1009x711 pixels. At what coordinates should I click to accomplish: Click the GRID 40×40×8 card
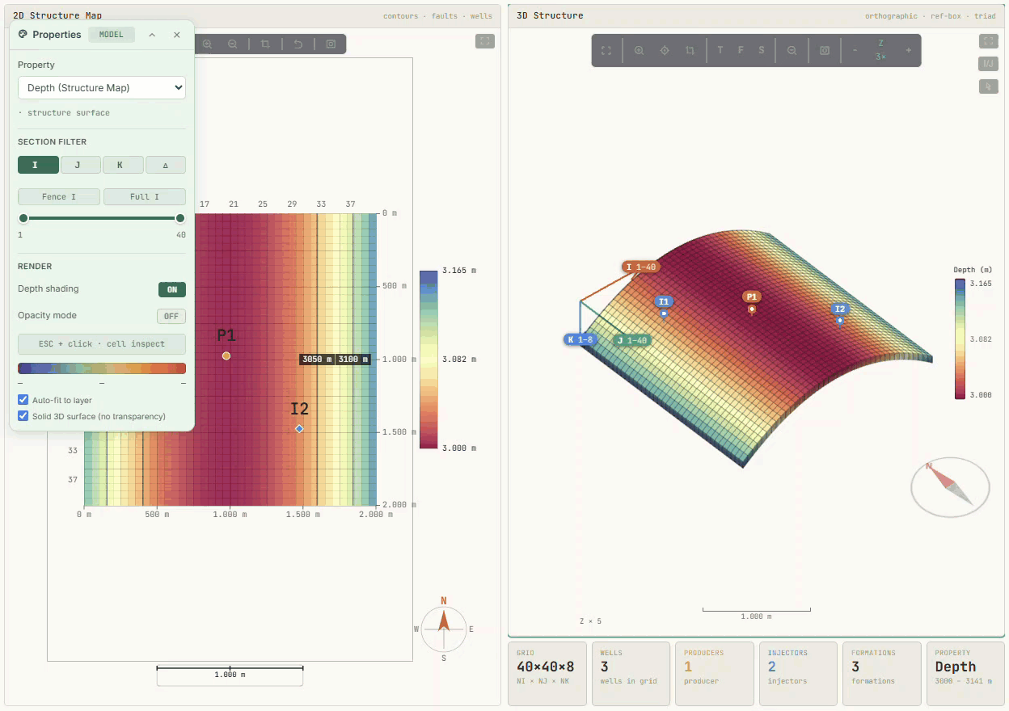[x=547, y=674]
